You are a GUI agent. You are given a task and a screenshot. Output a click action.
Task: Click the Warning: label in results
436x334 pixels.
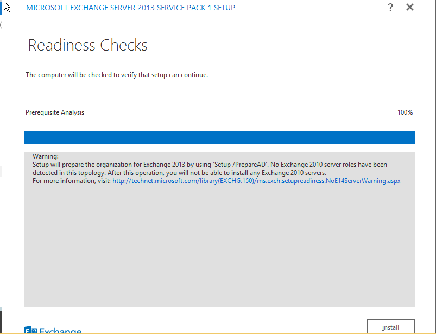point(46,156)
